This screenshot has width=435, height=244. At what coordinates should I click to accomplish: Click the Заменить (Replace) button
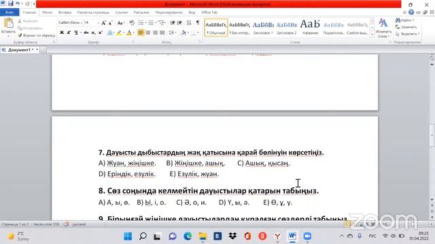(406, 27)
